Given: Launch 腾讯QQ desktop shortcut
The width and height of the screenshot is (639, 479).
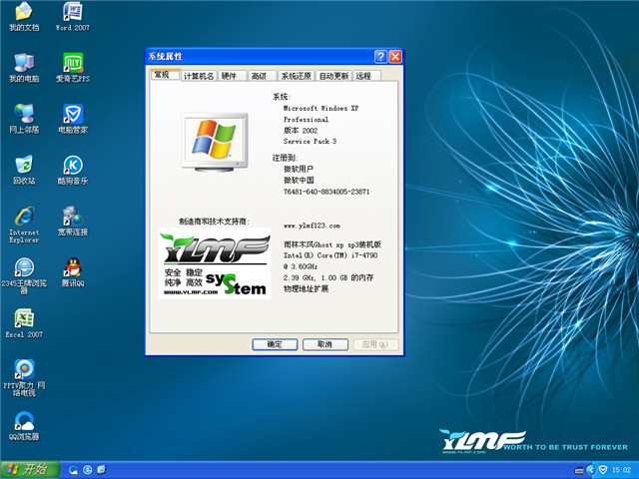Looking at the screenshot, I should coord(73,272).
